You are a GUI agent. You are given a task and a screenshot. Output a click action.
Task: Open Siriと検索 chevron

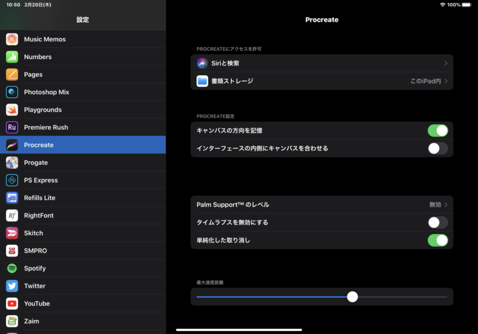446,63
